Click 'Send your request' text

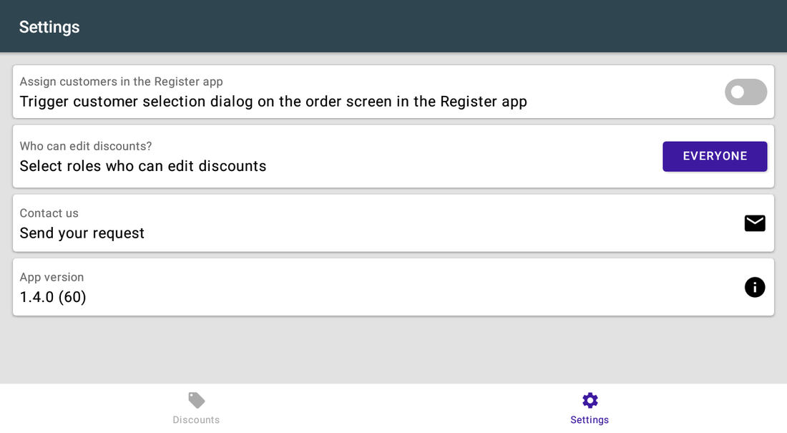[x=82, y=233]
